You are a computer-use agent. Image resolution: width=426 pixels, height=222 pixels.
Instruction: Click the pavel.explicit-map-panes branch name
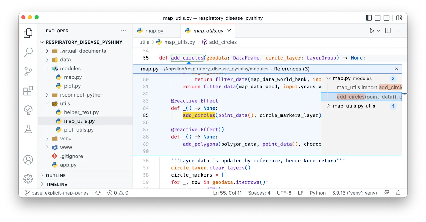60,193
